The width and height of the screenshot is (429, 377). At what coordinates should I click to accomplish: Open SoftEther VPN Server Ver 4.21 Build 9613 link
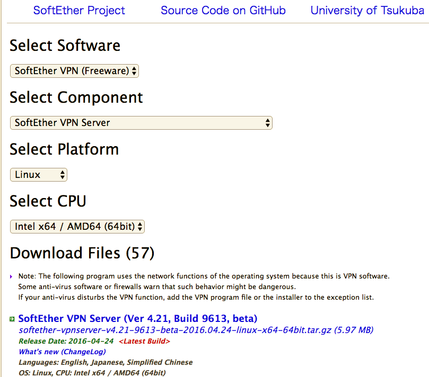point(138,319)
